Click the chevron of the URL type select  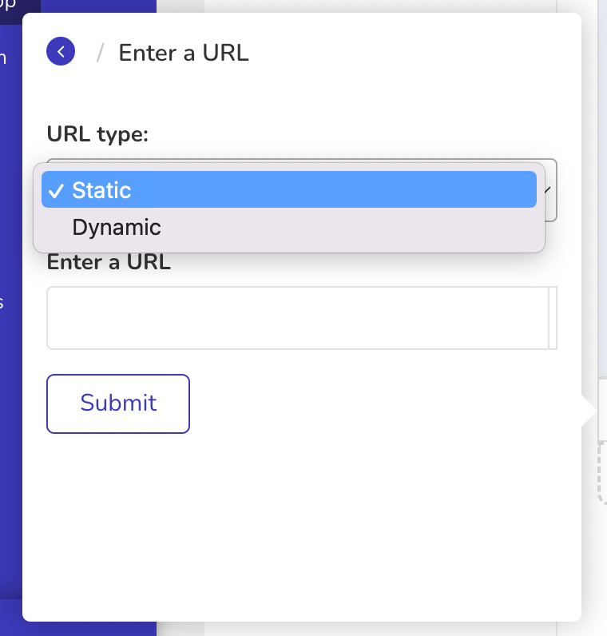547,190
